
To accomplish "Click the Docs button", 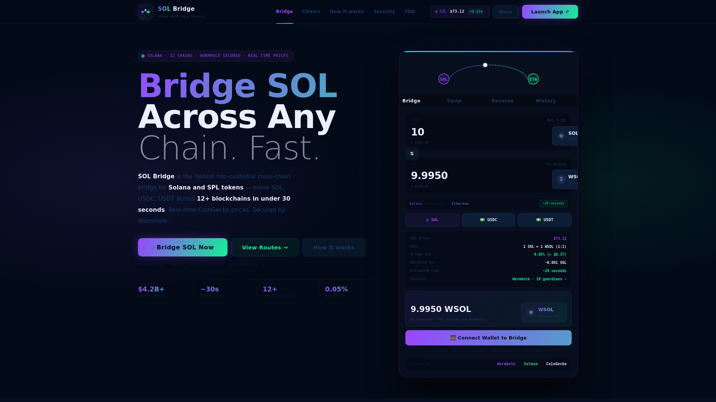I will (506, 12).
